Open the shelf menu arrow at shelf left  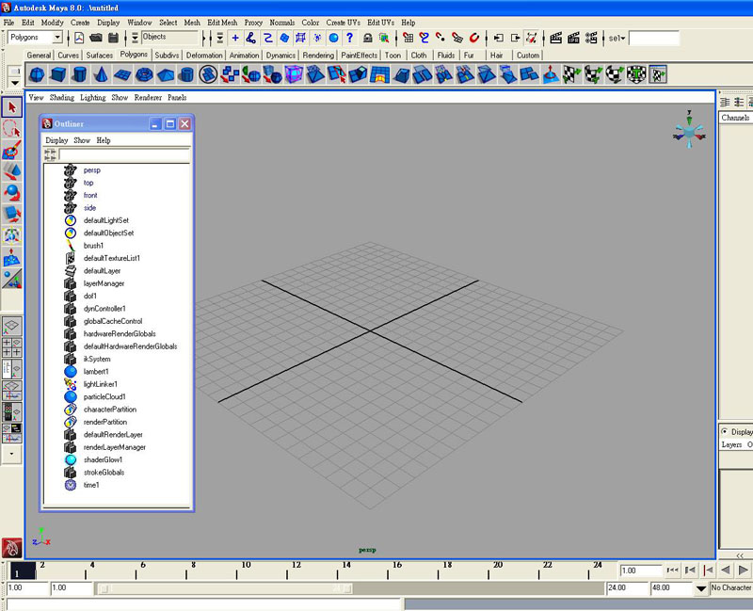tap(15, 83)
